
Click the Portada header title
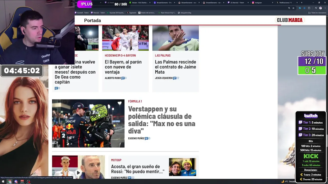[x=93, y=20]
